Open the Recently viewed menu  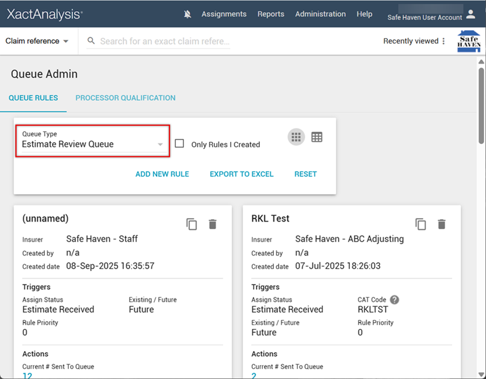(x=414, y=41)
